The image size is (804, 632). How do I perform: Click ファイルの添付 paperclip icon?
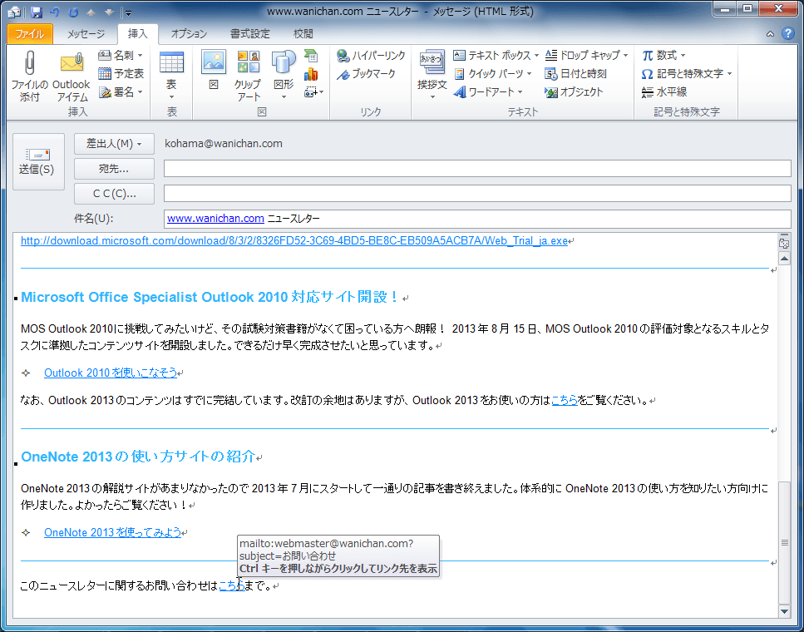[30, 76]
